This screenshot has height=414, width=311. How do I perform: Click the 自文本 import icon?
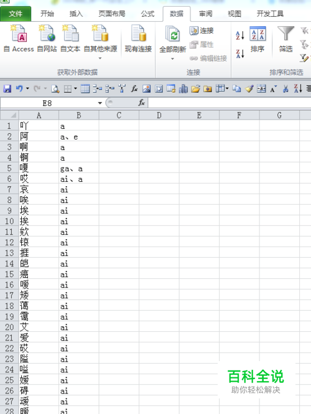[x=70, y=33]
